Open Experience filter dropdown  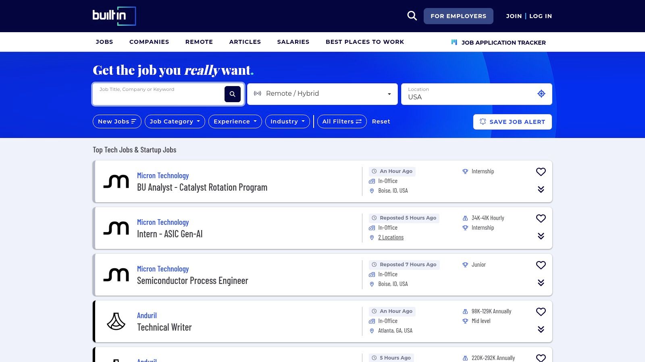coord(235,121)
